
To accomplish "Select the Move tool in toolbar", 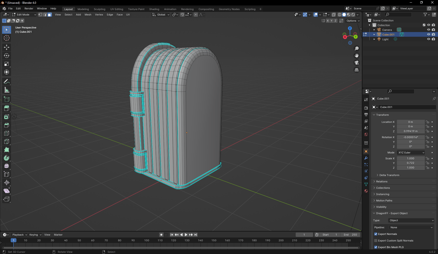I will (x=6, y=47).
